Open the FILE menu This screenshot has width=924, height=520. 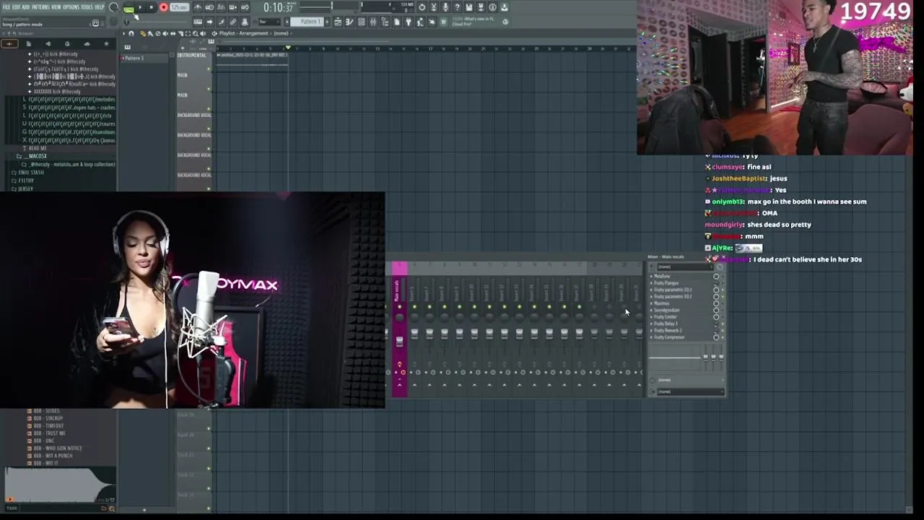(x=6, y=7)
